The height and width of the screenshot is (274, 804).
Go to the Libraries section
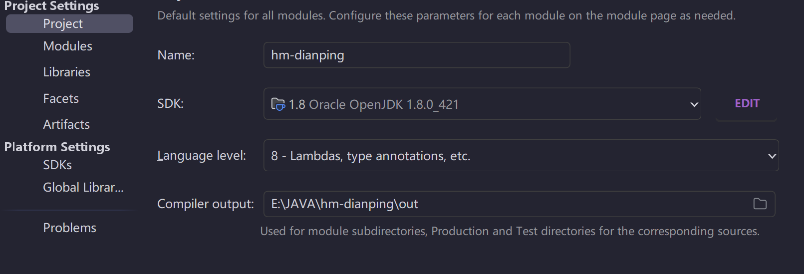(x=66, y=72)
